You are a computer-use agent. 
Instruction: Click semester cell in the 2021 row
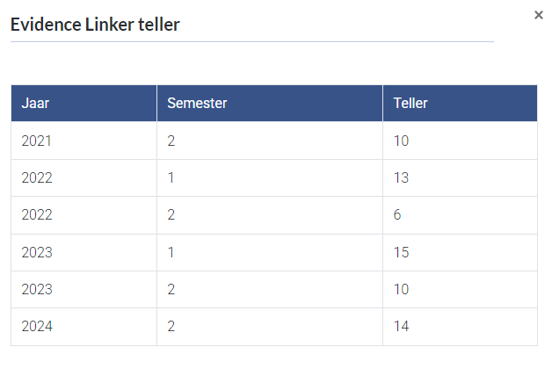171,141
